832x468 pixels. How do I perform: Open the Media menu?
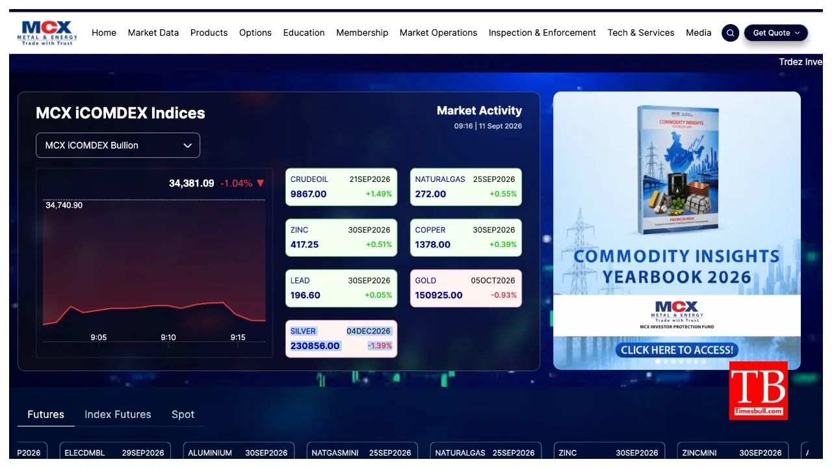click(699, 32)
